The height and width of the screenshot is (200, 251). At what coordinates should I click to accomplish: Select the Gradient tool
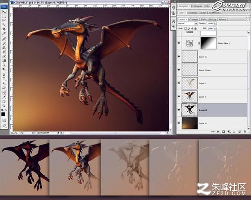tap(4, 60)
